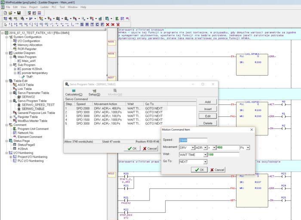Image resolution: width=301 pixels, height=220 pixels.
Task: Select the blue C (Counter) tool
Action: [x=97, y=24]
